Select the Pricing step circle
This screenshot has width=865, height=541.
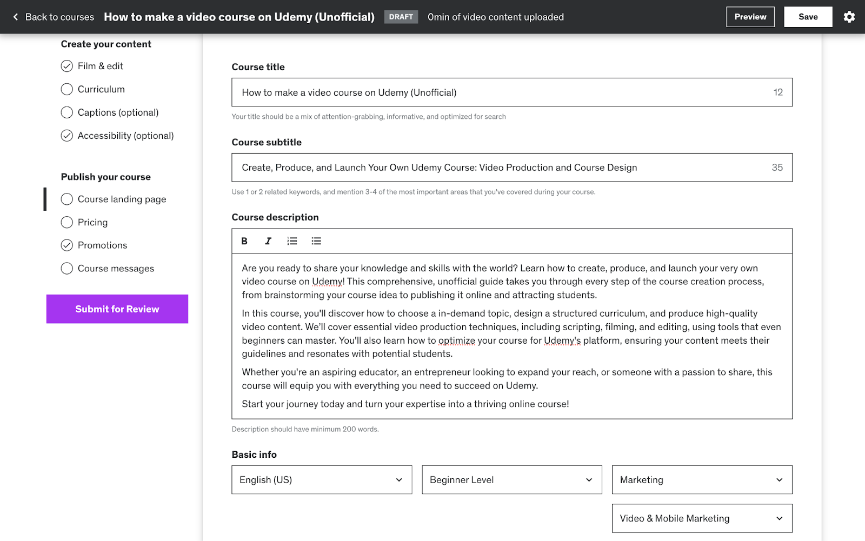pos(66,222)
